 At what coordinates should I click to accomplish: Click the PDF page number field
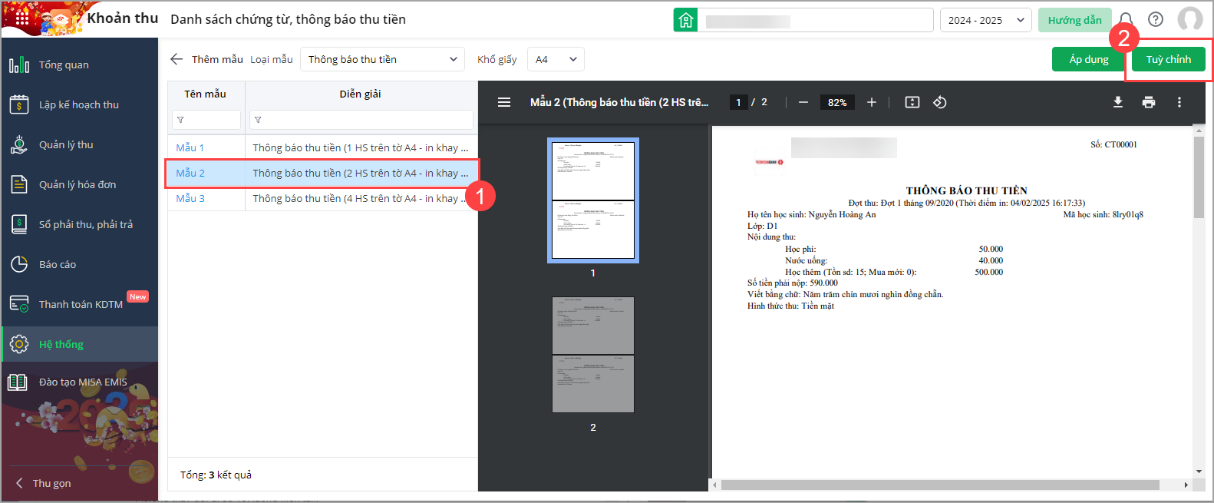click(738, 102)
